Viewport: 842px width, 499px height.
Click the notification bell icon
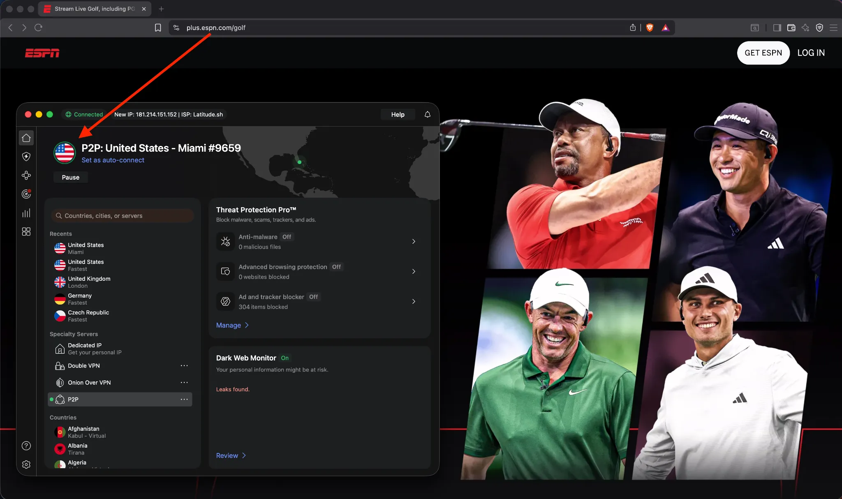click(427, 114)
